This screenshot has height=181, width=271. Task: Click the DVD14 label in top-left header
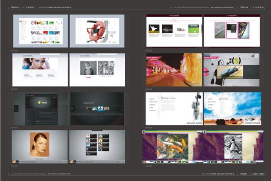pyautogui.click(x=15, y=7)
